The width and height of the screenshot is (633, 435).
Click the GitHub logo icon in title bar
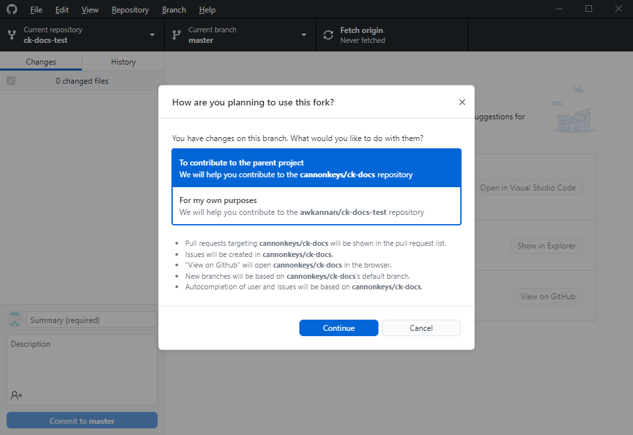[x=12, y=9]
